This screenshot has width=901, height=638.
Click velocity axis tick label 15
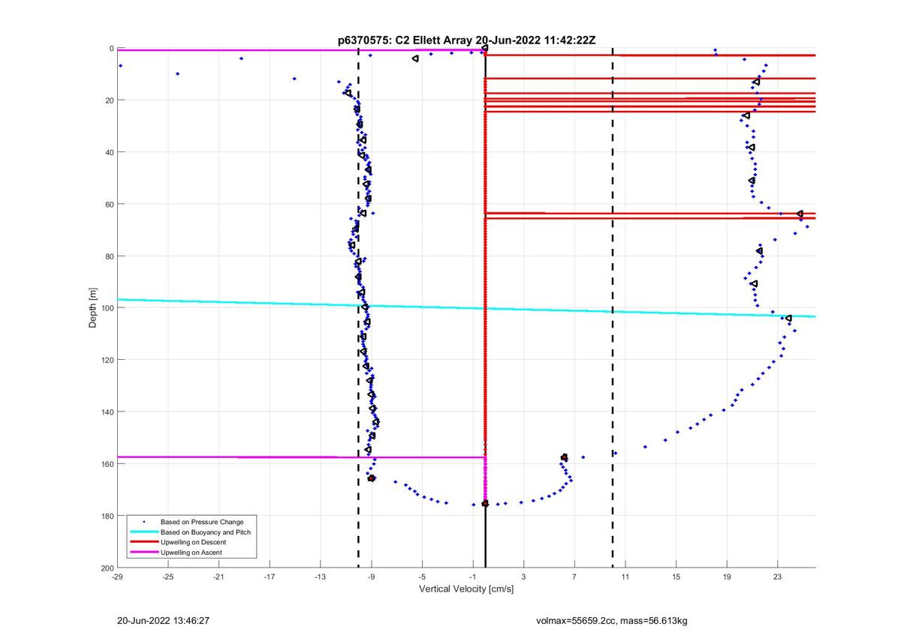pos(676,577)
